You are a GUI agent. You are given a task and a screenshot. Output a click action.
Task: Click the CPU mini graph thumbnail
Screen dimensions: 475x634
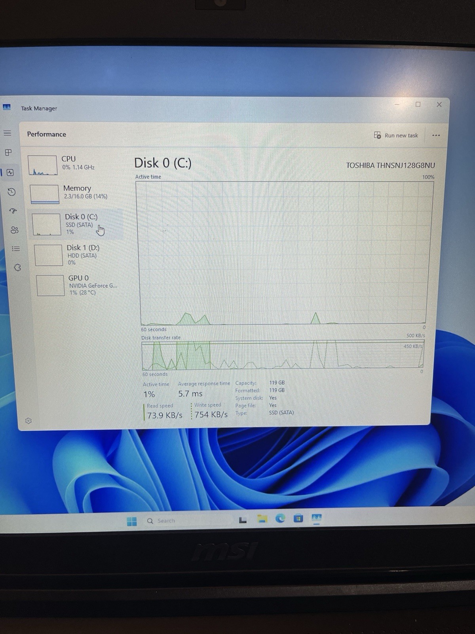click(43, 165)
